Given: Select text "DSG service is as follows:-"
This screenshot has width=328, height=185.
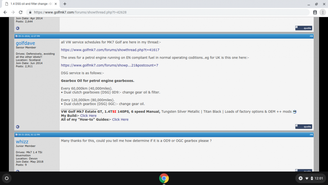Looking at the screenshot, I should point(82,73).
